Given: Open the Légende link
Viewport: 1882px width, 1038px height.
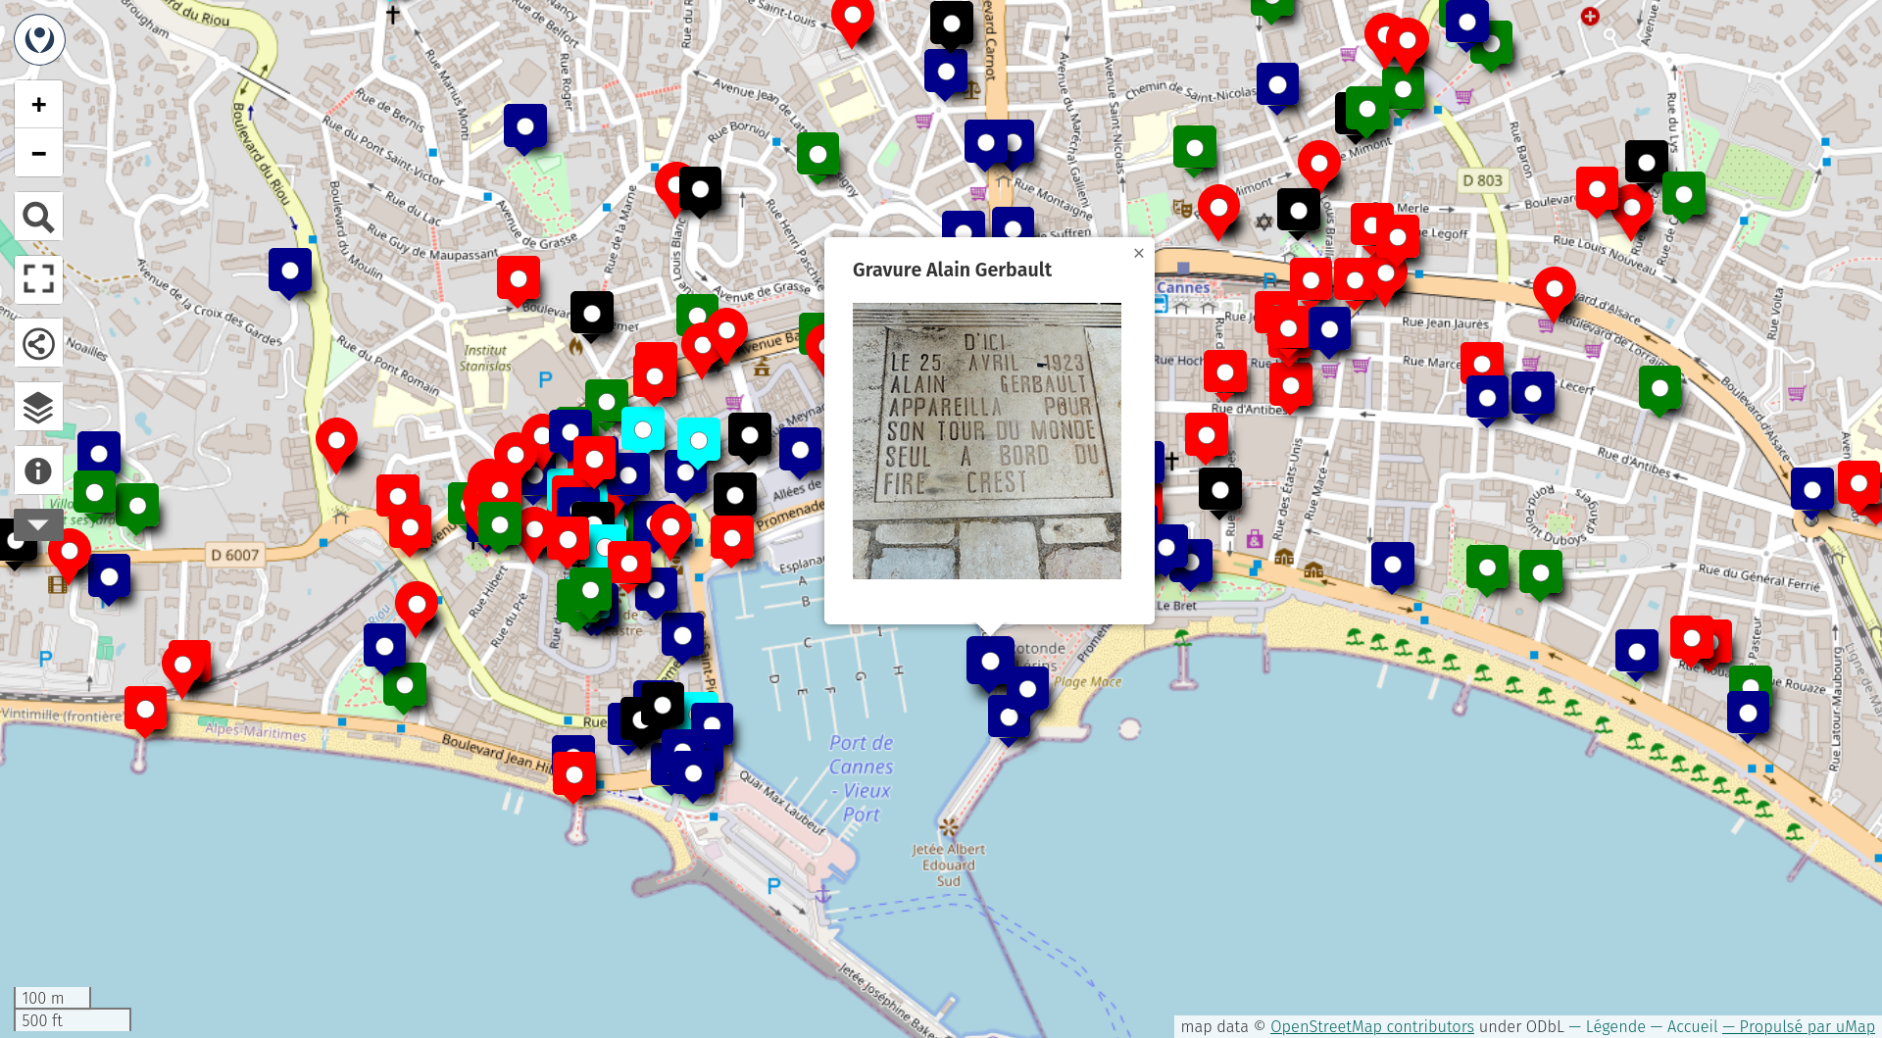Looking at the screenshot, I should [x=1614, y=1026].
